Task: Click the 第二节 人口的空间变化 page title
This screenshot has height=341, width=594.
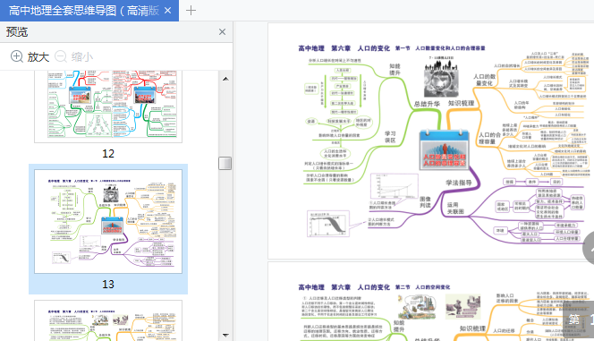Action: click(423, 287)
